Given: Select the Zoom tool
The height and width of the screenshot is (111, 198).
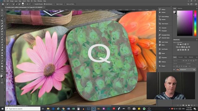Looking at the screenshot, I should pos(2,69).
